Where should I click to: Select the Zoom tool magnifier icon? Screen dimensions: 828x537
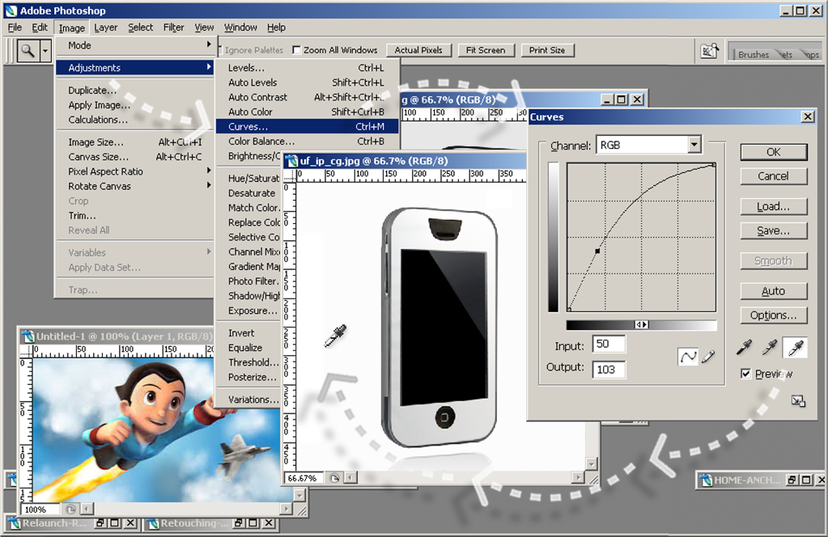click(28, 51)
